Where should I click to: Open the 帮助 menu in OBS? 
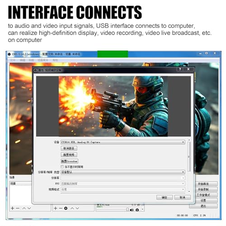[55, 60]
